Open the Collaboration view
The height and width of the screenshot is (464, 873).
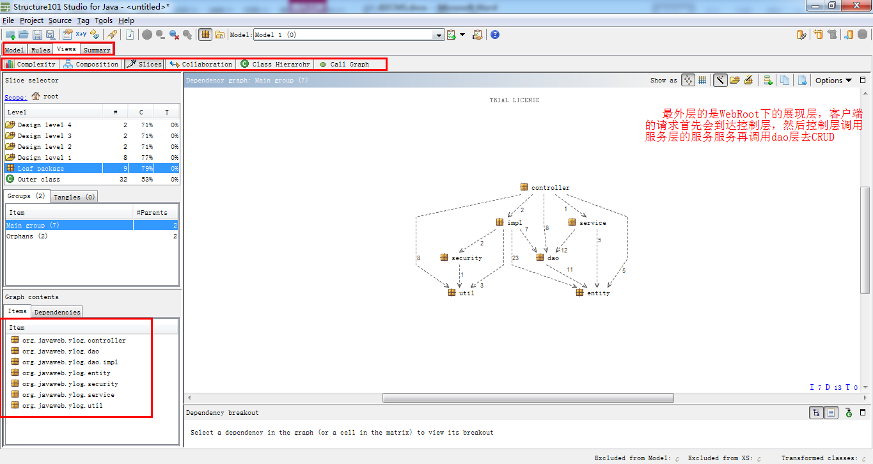(200, 64)
